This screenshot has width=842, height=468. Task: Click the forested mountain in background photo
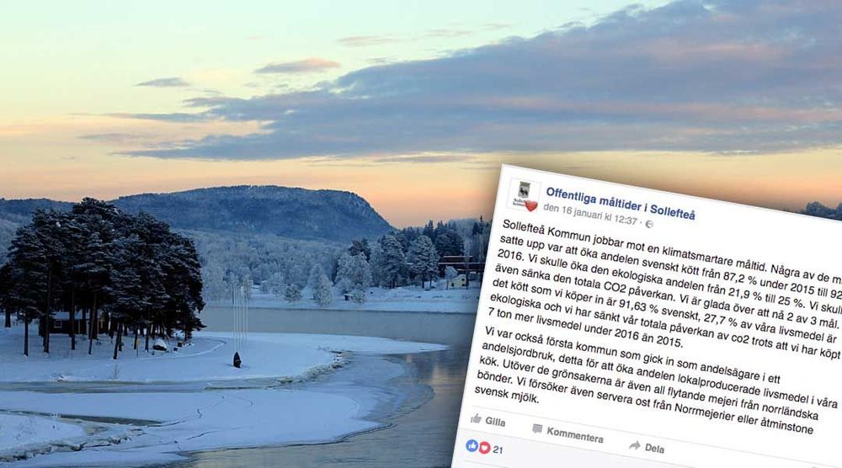253,212
